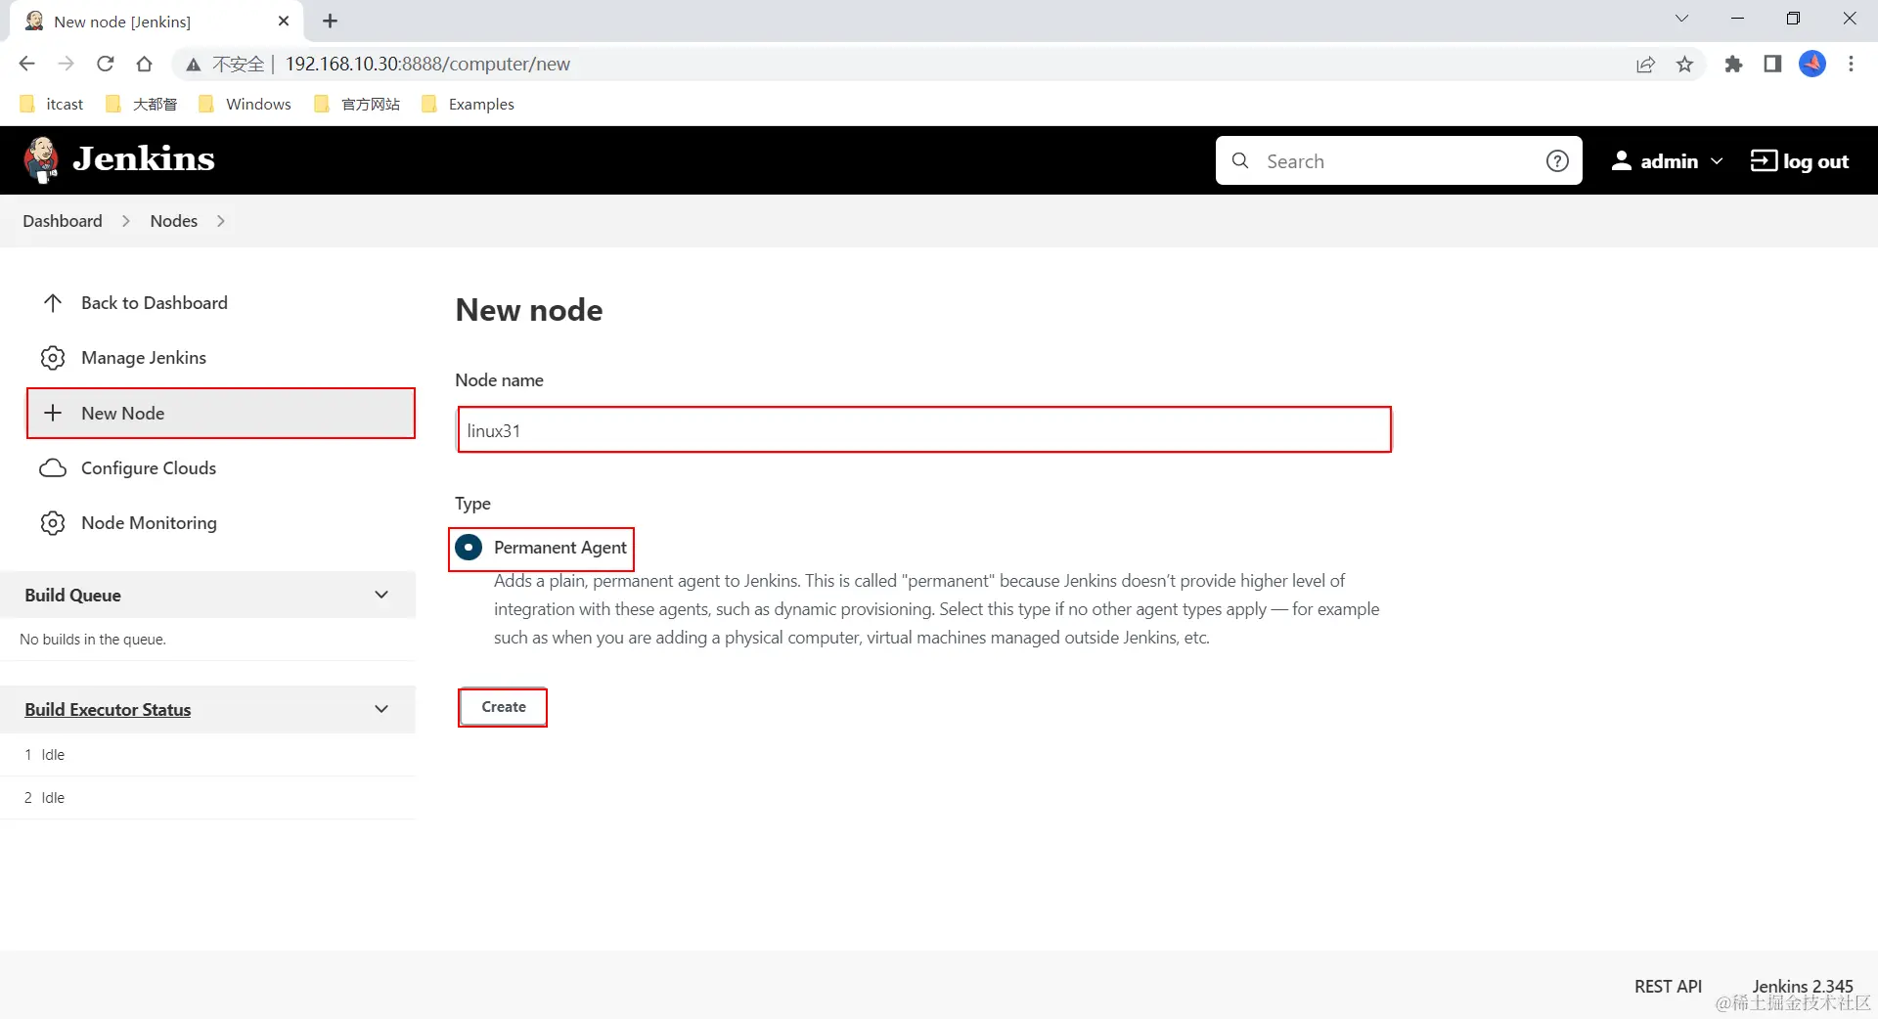This screenshot has width=1878, height=1019.
Task: Click the Permanent Agent label text
Action: click(559, 548)
